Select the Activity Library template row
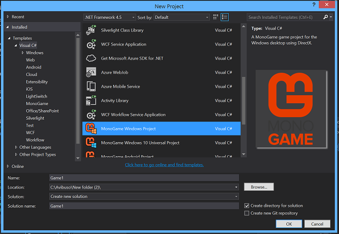Viewport: 339px width, 234px height. point(162,101)
